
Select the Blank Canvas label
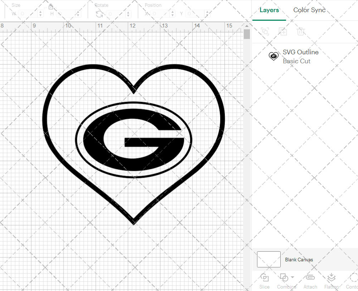(x=299, y=260)
